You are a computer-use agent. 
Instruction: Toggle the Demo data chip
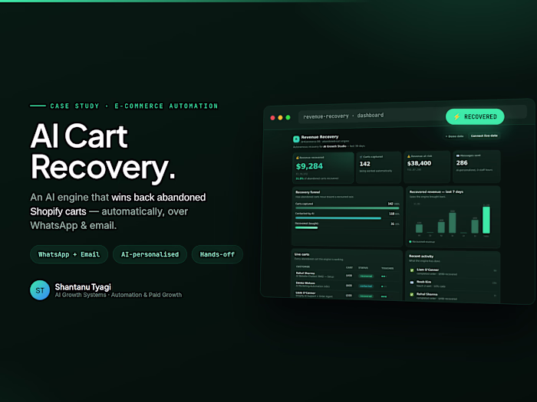point(454,136)
